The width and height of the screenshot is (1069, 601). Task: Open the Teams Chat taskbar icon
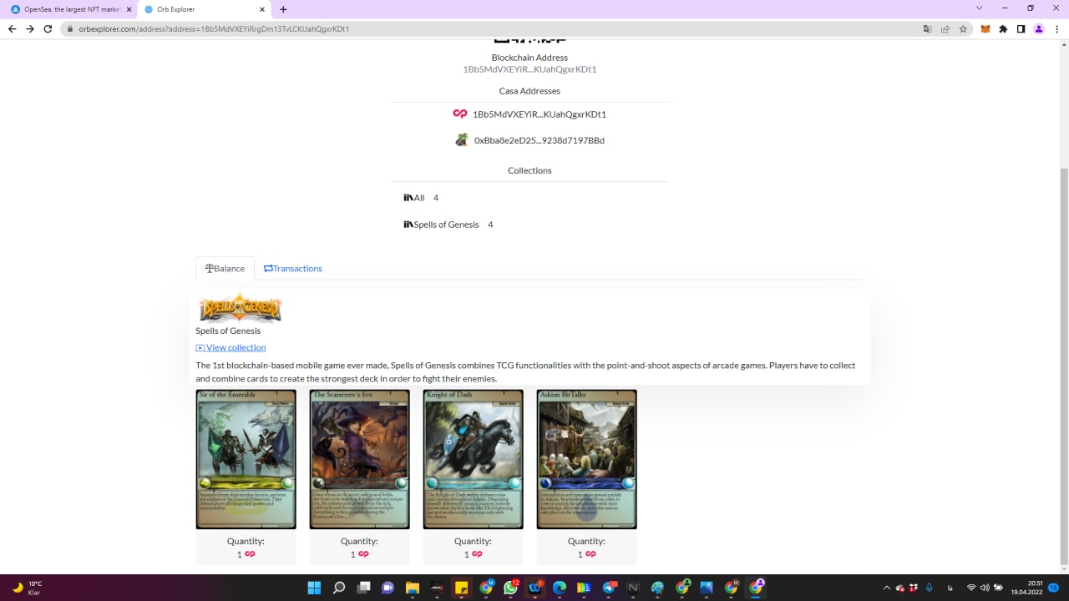tap(388, 588)
